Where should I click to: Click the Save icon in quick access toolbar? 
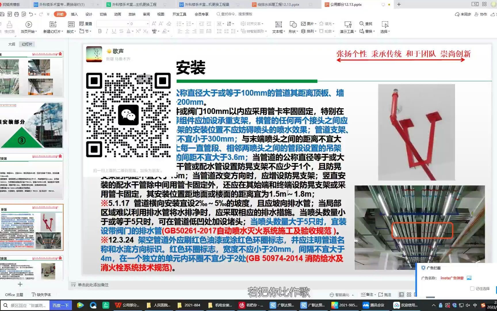point(2,14)
